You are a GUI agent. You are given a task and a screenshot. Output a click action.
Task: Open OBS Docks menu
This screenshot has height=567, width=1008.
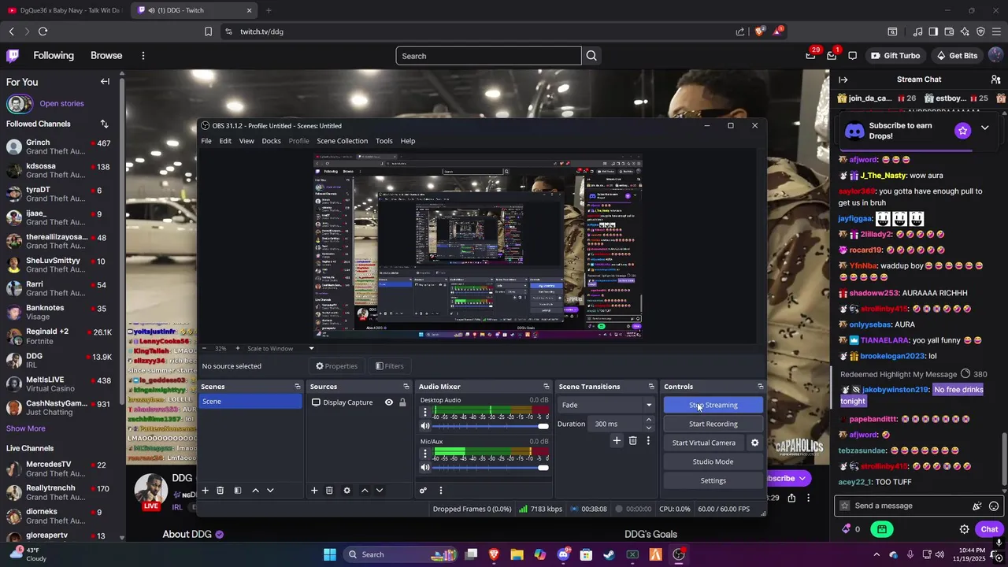271,141
